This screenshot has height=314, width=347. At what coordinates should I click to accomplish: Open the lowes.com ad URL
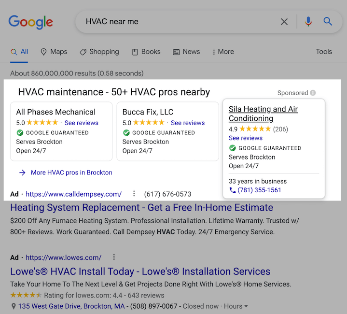64,257
